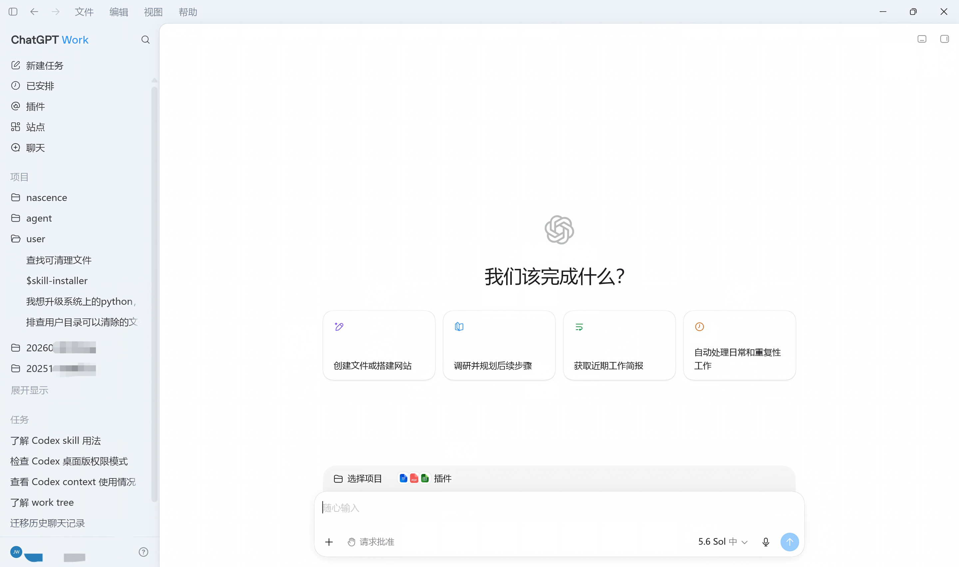
Task: Click the blue send arrow button
Action: coord(790,542)
